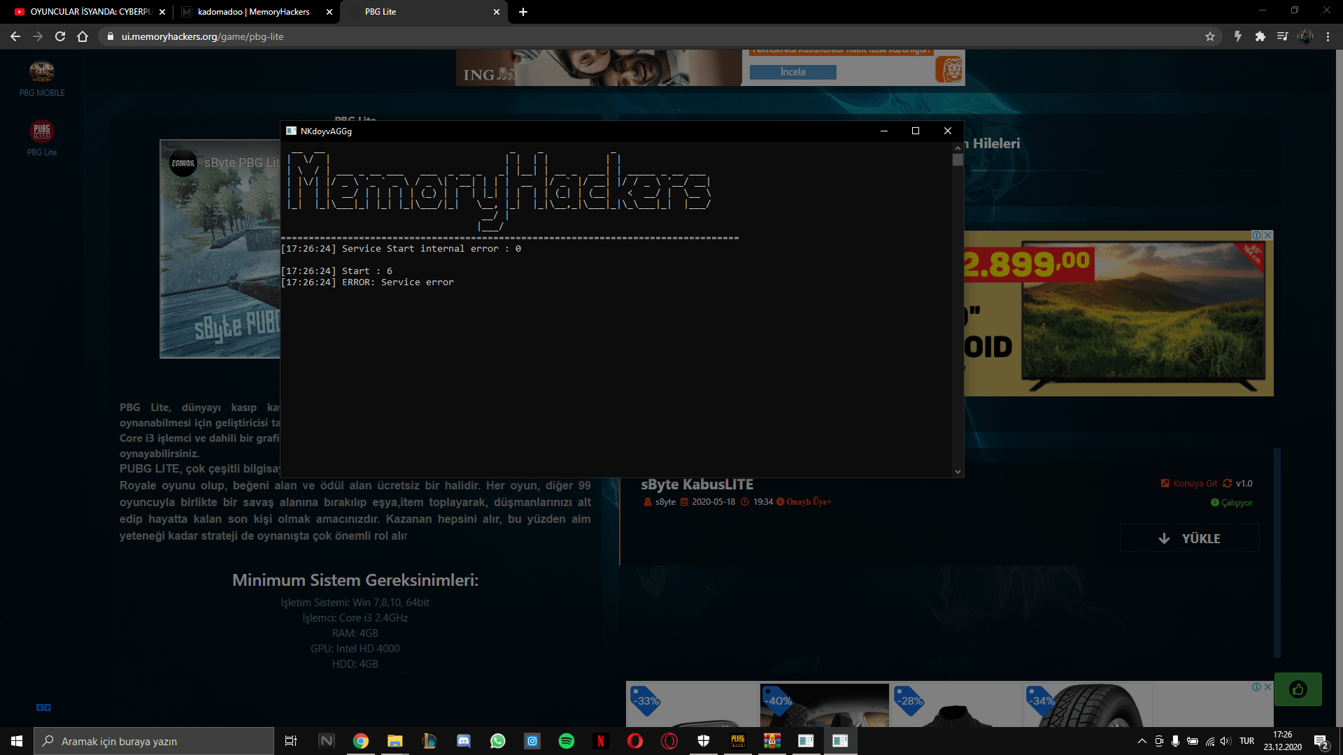Open Chrome from the taskbar
1343x755 pixels.
tap(360, 741)
